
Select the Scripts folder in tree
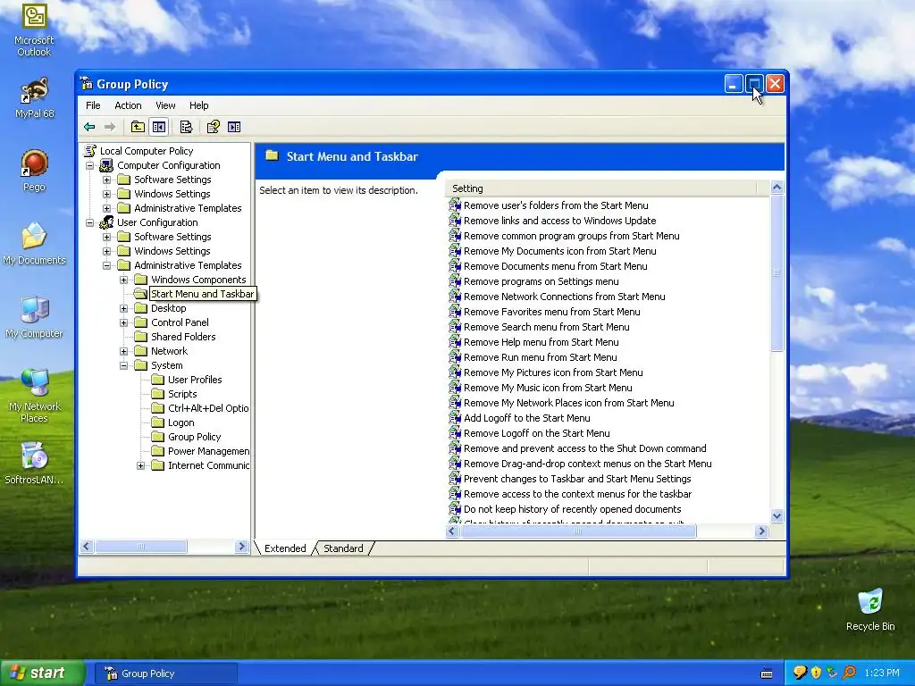[x=182, y=394]
